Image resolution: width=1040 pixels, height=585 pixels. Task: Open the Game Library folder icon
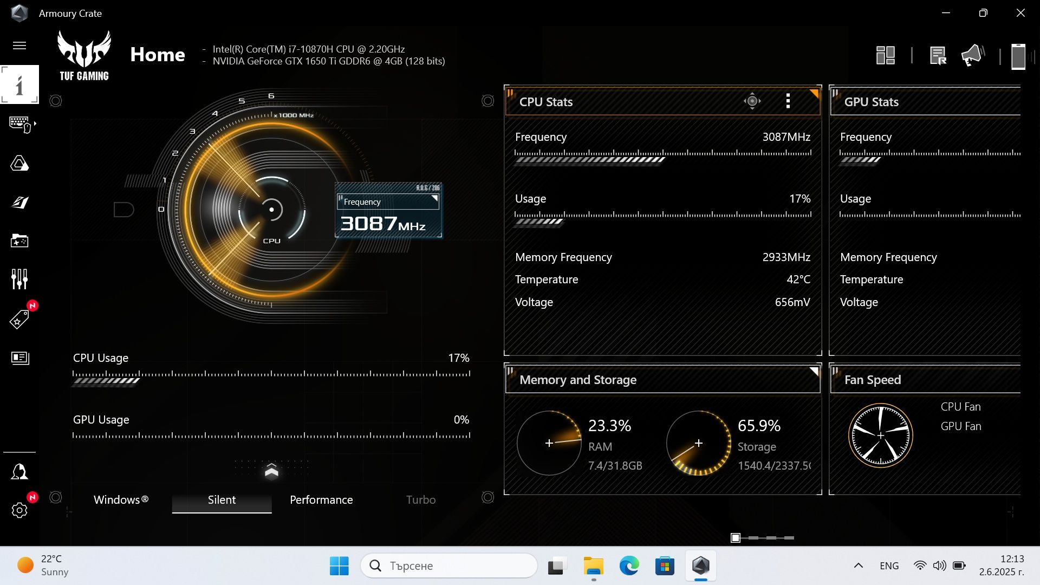[x=19, y=240]
